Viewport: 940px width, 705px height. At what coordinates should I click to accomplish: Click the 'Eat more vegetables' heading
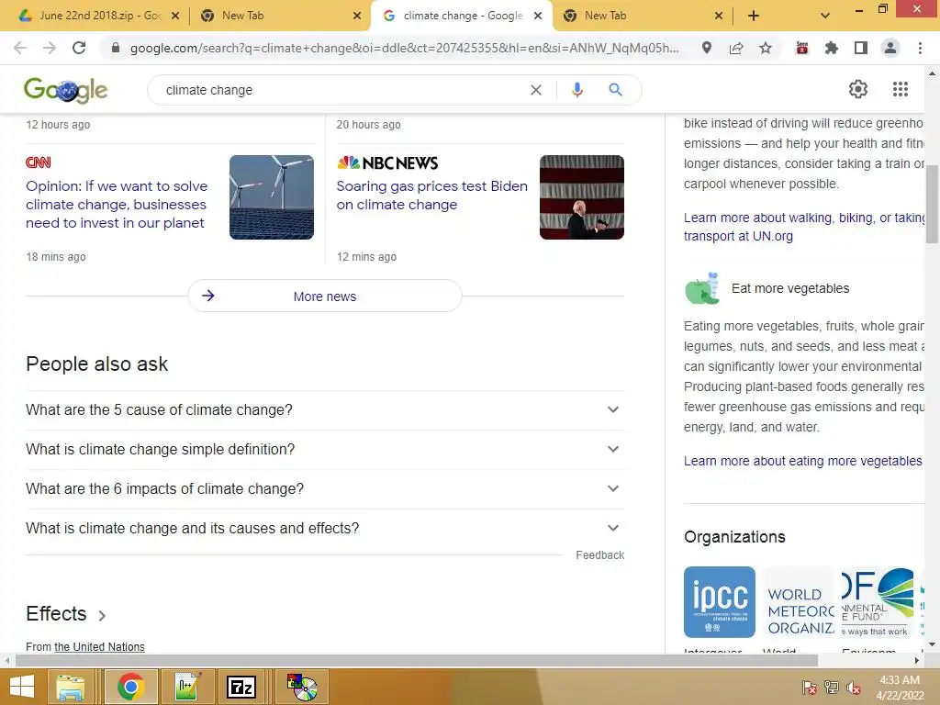click(x=790, y=288)
